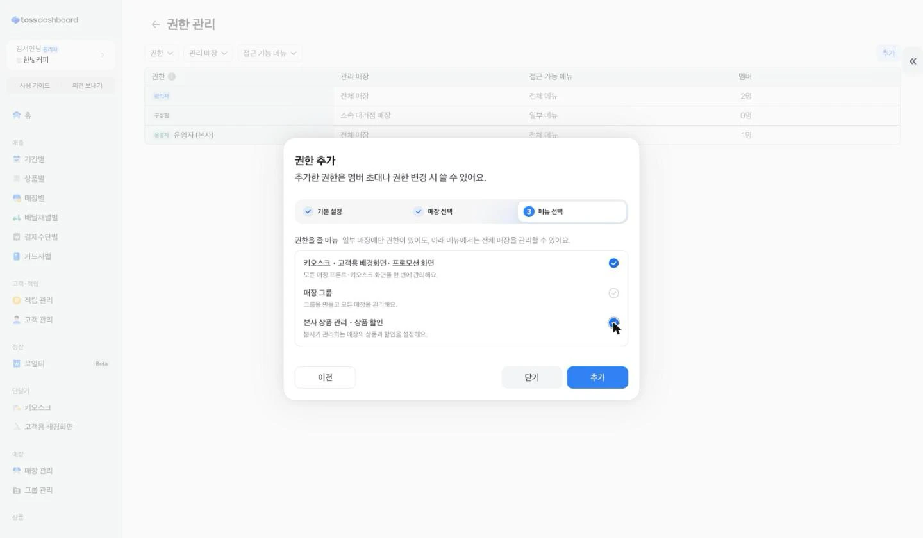Viewport: 923px width, 538px height.
Task: Select the 운영자 (본사) permission row
Action: [x=522, y=135]
